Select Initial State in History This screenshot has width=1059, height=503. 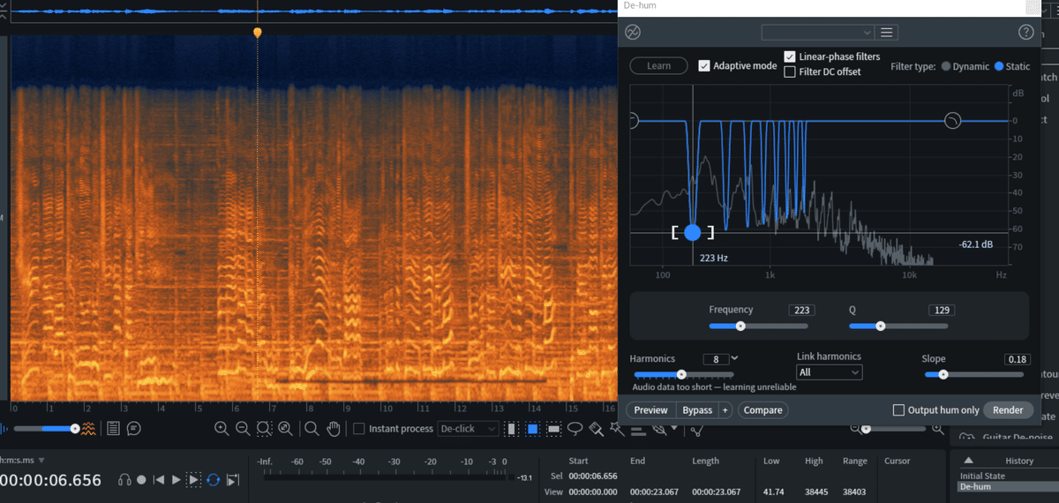coord(981,475)
